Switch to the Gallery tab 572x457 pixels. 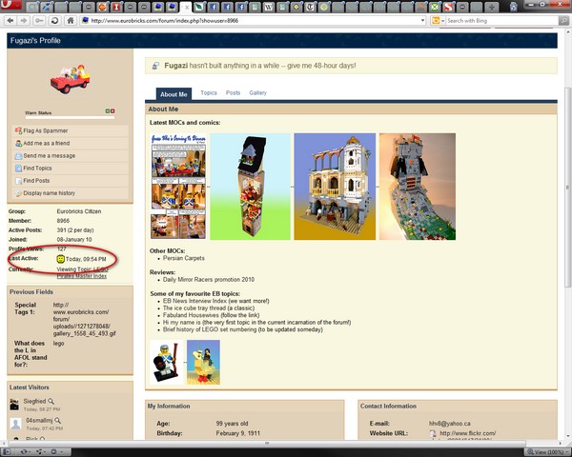257,93
